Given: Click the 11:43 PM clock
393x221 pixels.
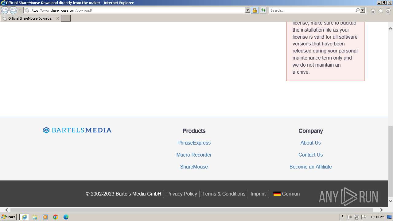Looking at the screenshot, I should point(377,217).
